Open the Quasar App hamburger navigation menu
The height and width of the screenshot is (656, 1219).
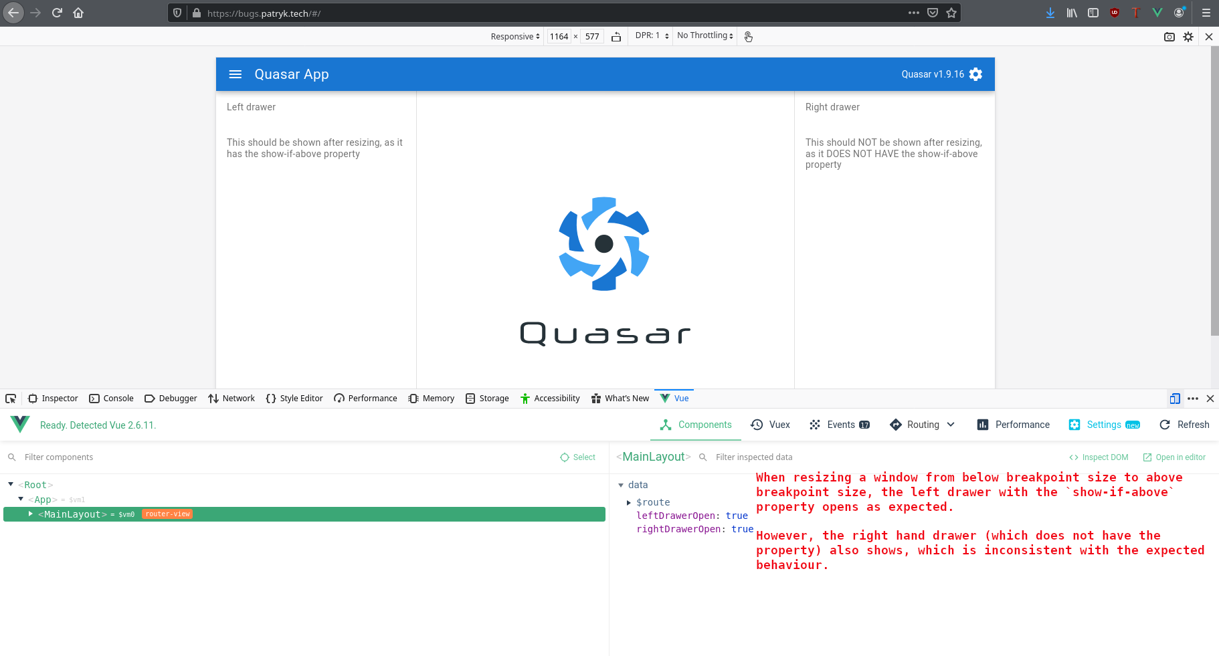tap(236, 74)
